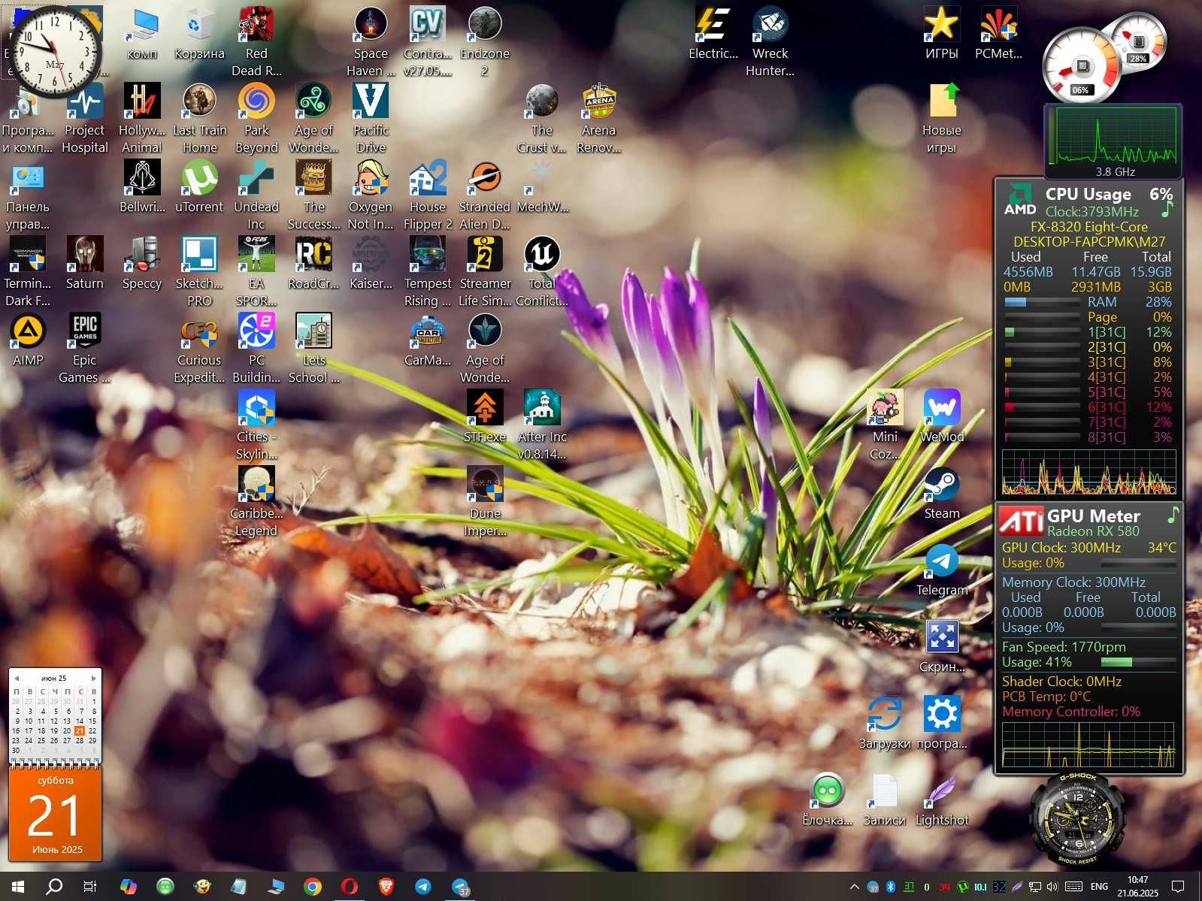
Task: Open uTorrent from the desktop
Action: (x=199, y=187)
